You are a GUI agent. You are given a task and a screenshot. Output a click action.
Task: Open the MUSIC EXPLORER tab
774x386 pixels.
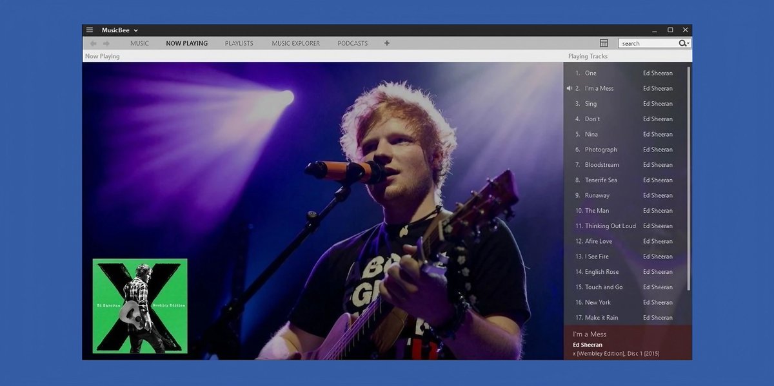[295, 43]
